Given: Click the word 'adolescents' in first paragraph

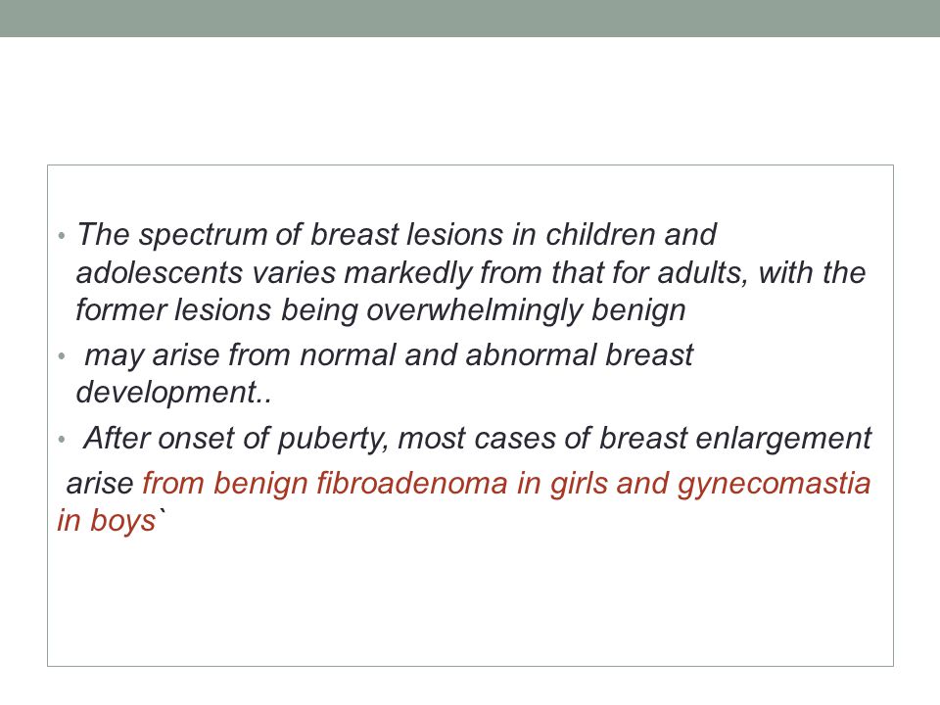Looking at the screenshot, I should pos(160,273).
